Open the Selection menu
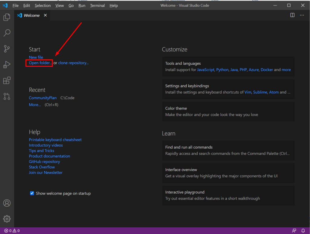310x234 pixels. point(43,5)
